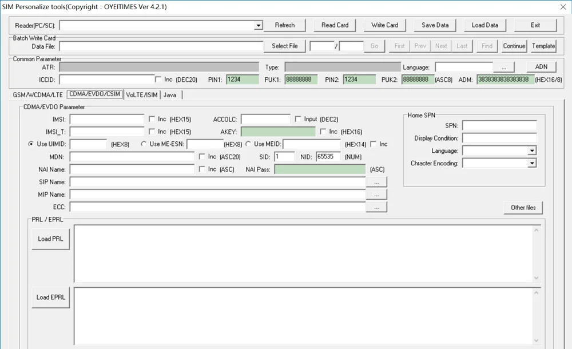Screen dimensions: 572x349
Task: Click ellipsis button beside ECC field
Action: (x=376, y=207)
